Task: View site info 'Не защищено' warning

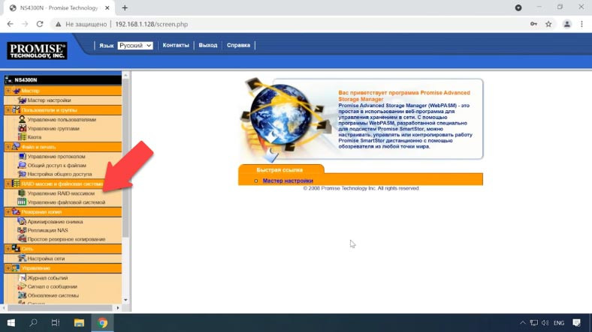Action: coord(82,24)
